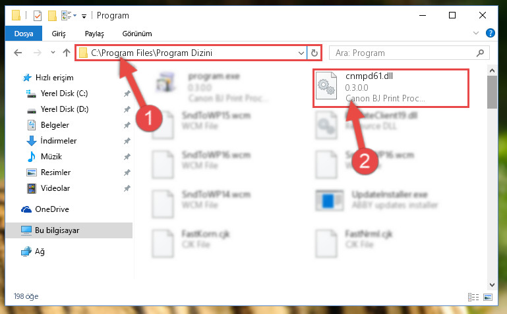Expand the address bar history dropdown

pos(301,53)
